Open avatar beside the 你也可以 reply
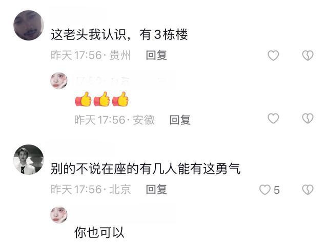 tap(59, 215)
